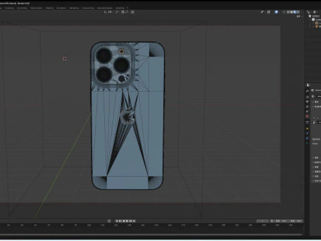This screenshot has height=241, width=321.
Task: Open the outliner display mode menu
Action: tap(309, 12)
